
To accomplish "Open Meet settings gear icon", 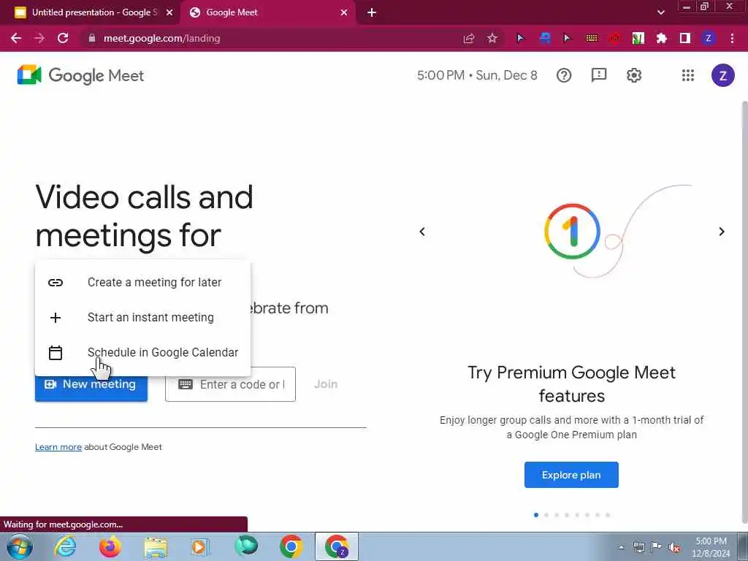I will [633, 75].
